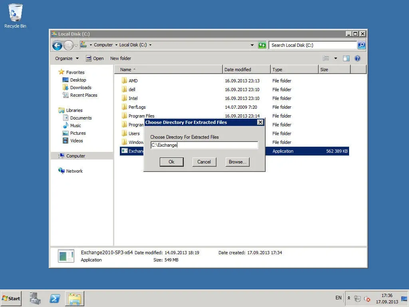Create a New folder from toolbar
The height and width of the screenshot is (307, 409).
(121, 58)
